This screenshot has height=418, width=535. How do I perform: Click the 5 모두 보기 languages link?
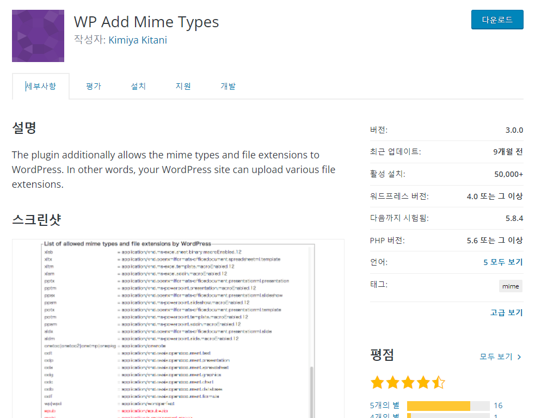pos(503,262)
